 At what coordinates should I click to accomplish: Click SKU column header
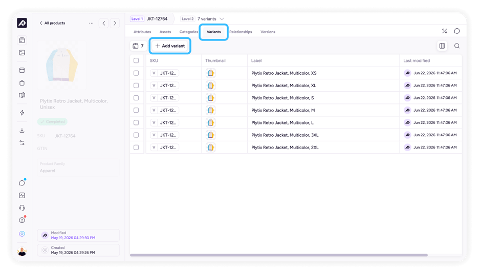154,60
